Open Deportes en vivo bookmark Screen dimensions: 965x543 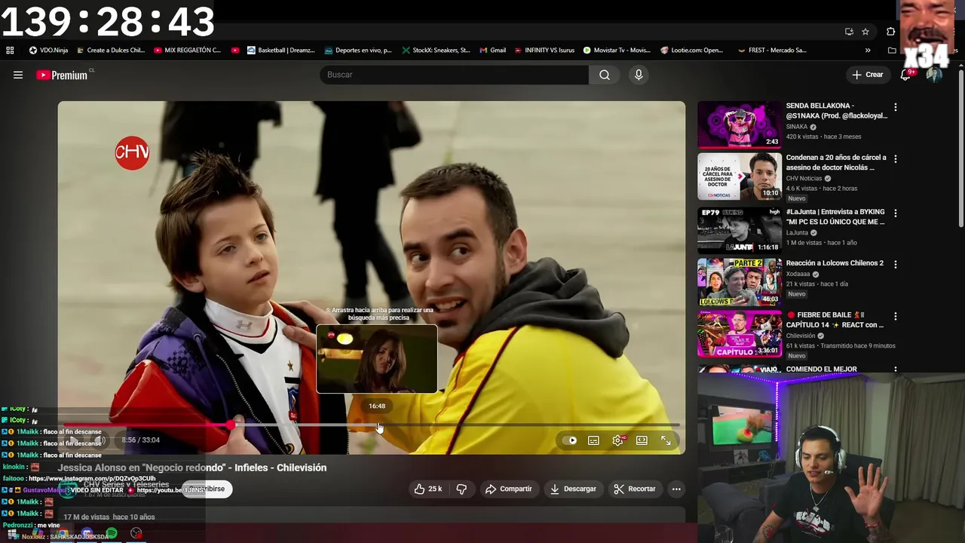[x=358, y=51]
